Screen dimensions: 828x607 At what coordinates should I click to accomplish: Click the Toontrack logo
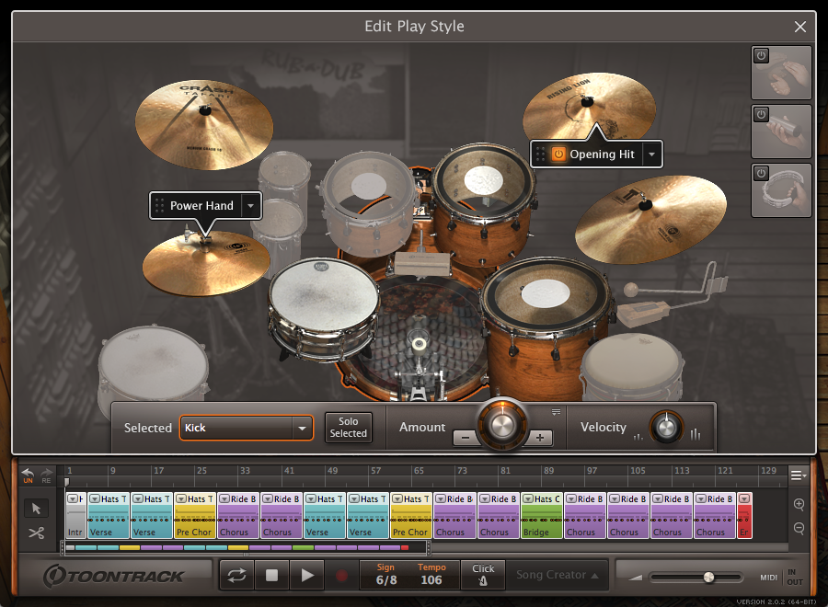(x=113, y=576)
